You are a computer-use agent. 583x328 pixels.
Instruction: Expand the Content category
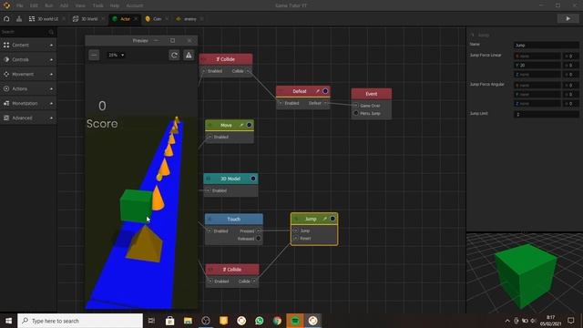point(28,45)
